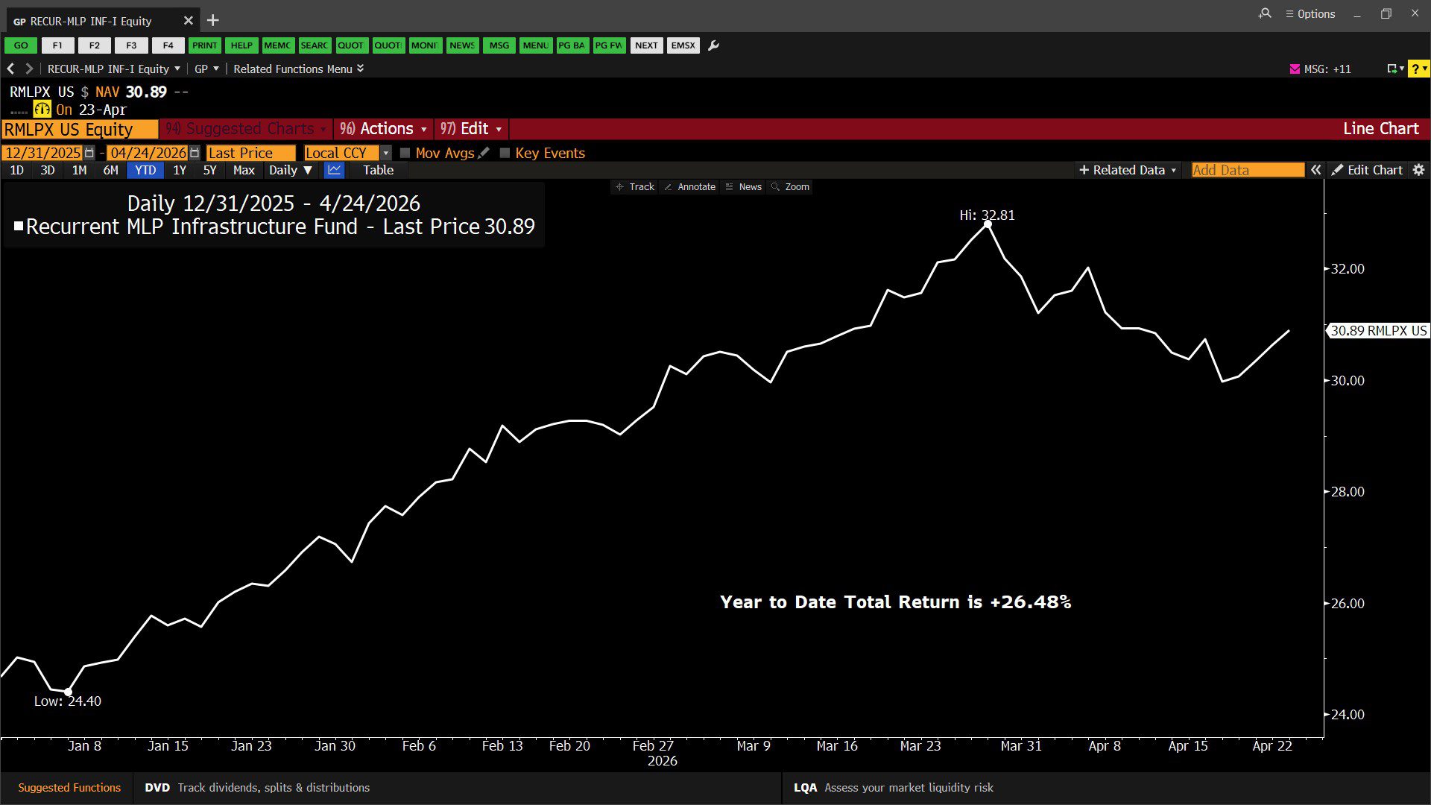
Task: Click the Add Data input field
Action: (x=1247, y=170)
